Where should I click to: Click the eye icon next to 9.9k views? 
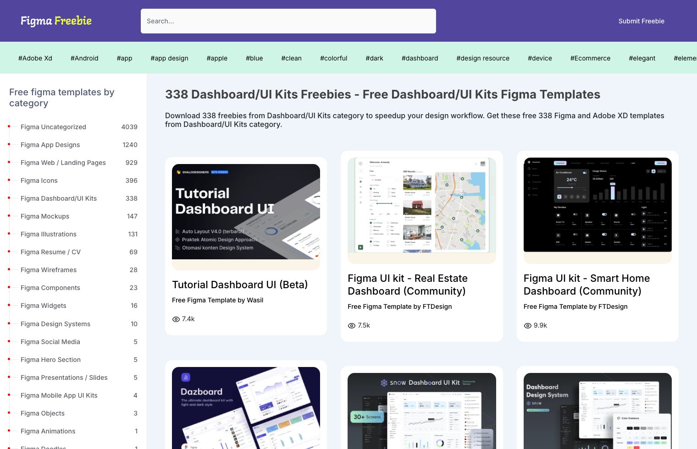527,325
